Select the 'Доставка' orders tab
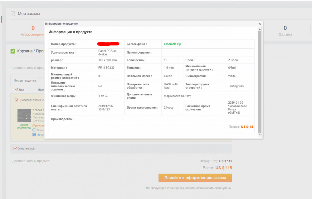 pyautogui.click(x=285, y=31)
